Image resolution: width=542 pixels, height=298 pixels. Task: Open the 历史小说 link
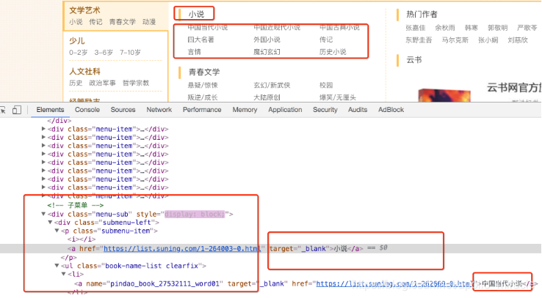point(333,52)
